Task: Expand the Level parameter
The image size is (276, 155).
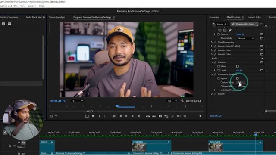Action: coord(214,70)
